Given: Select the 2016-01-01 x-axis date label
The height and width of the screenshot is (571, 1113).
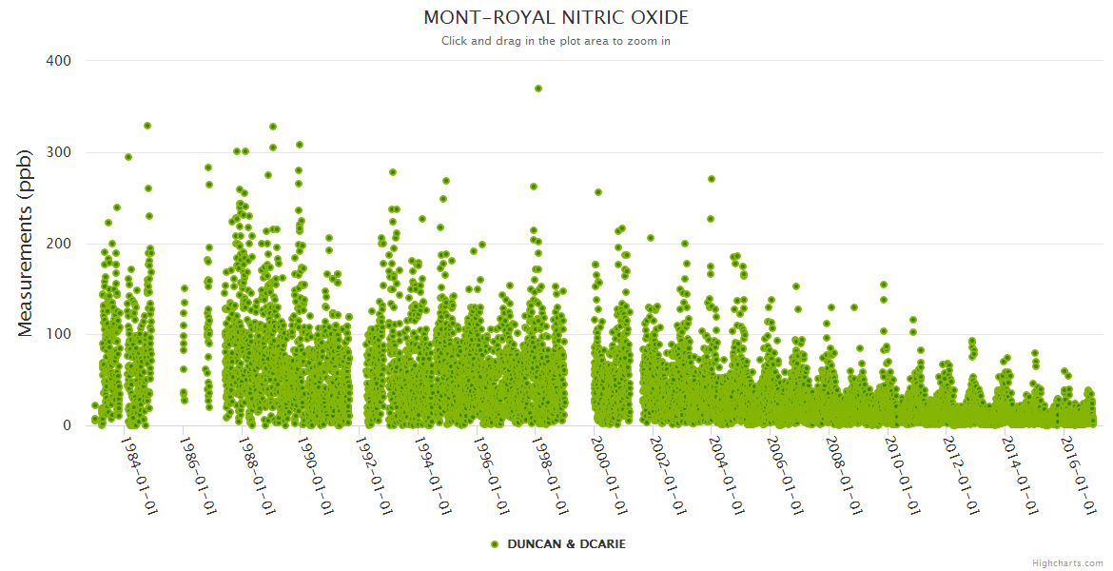Looking at the screenshot, I should (1079, 475).
